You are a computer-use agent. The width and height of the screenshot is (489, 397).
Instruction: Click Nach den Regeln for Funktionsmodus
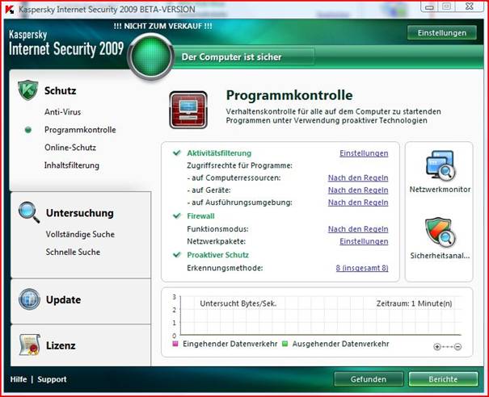click(358, 229)
